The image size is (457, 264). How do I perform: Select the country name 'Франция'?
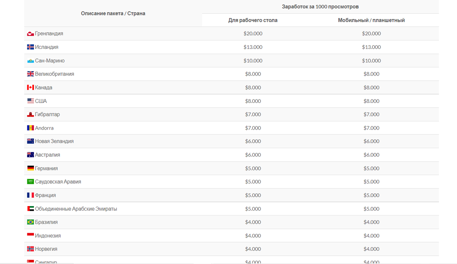coord(45,195)
